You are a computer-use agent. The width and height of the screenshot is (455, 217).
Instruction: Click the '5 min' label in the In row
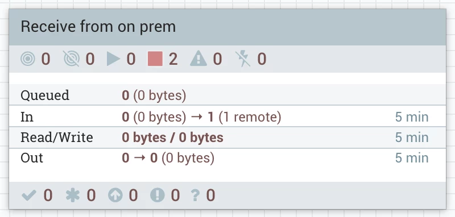coord(412,117)
